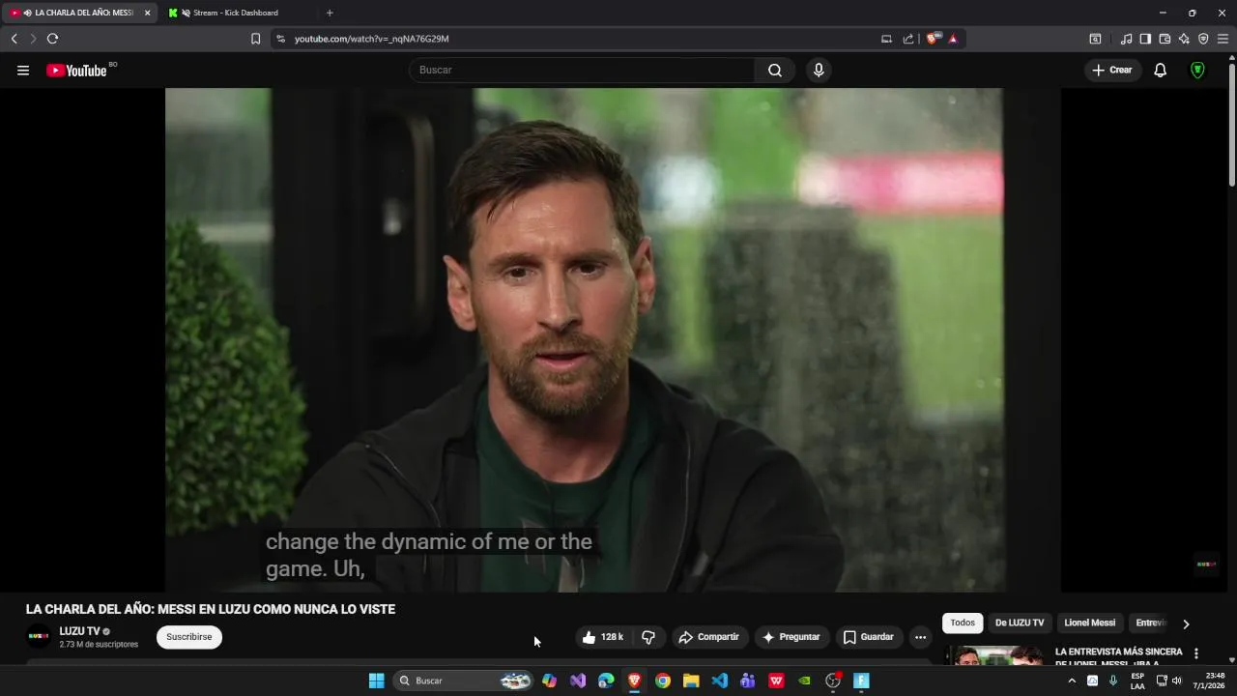Open Brave Leo AI sparkle icon

[x=1184, y=39]
